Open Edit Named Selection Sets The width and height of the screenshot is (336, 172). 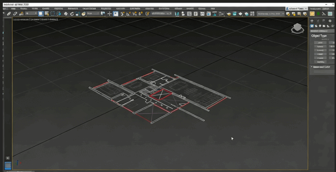tap(147, 14)
